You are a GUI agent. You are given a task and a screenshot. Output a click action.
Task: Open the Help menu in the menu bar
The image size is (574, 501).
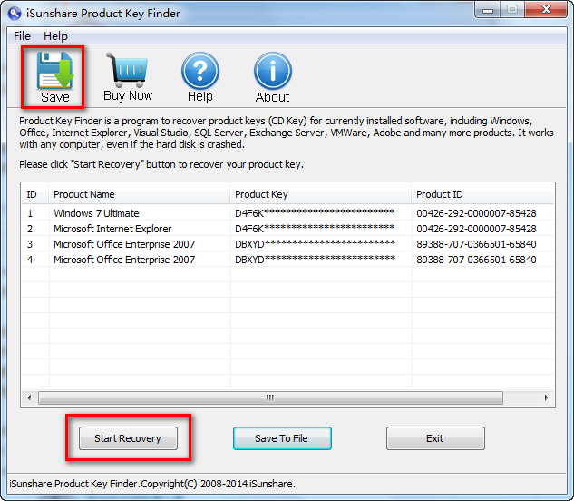click(55, 36)
